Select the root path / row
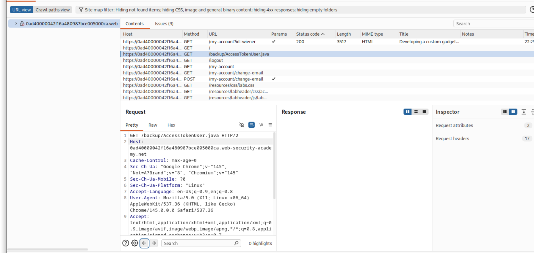 (x=327, y=48)
